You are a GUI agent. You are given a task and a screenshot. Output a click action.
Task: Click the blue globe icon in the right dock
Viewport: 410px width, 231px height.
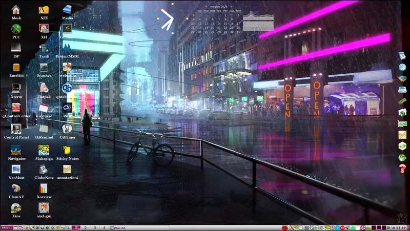click(402, 68)
